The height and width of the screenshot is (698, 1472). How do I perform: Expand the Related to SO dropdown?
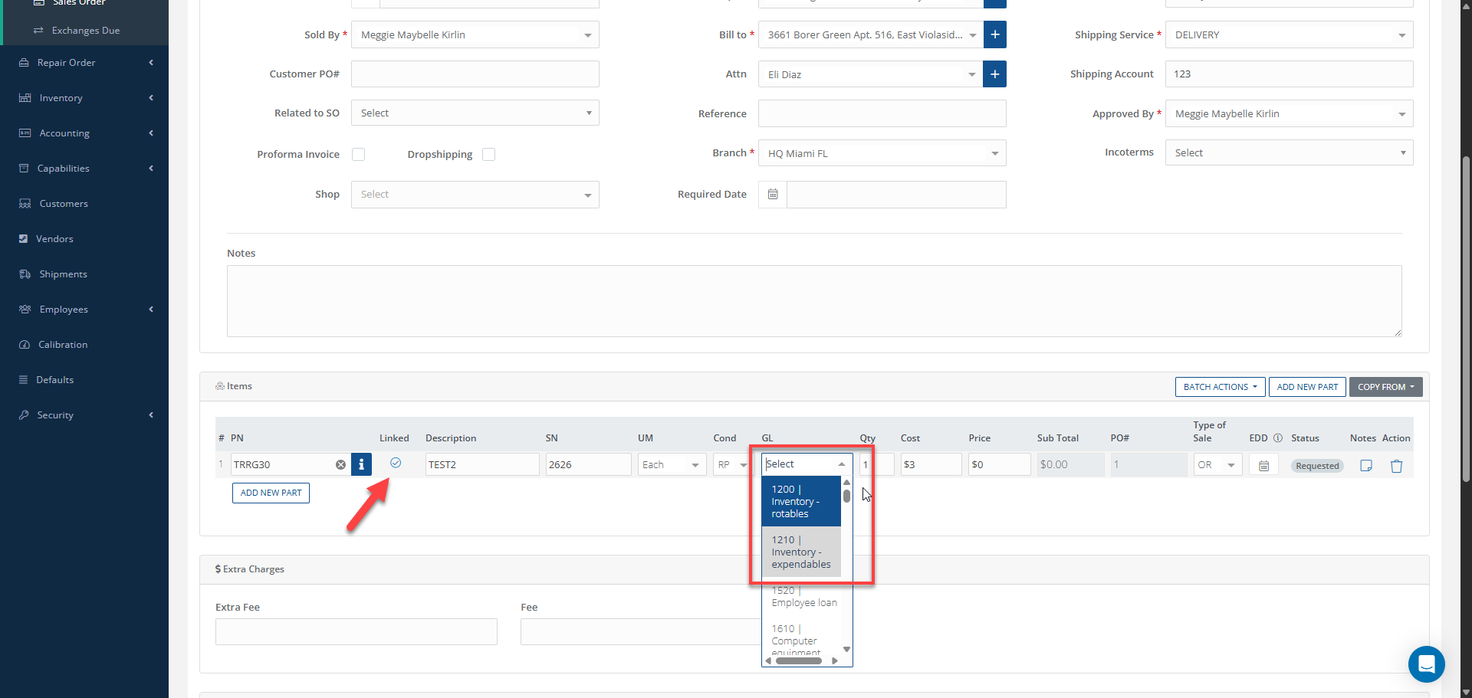[x=475, y=113]
